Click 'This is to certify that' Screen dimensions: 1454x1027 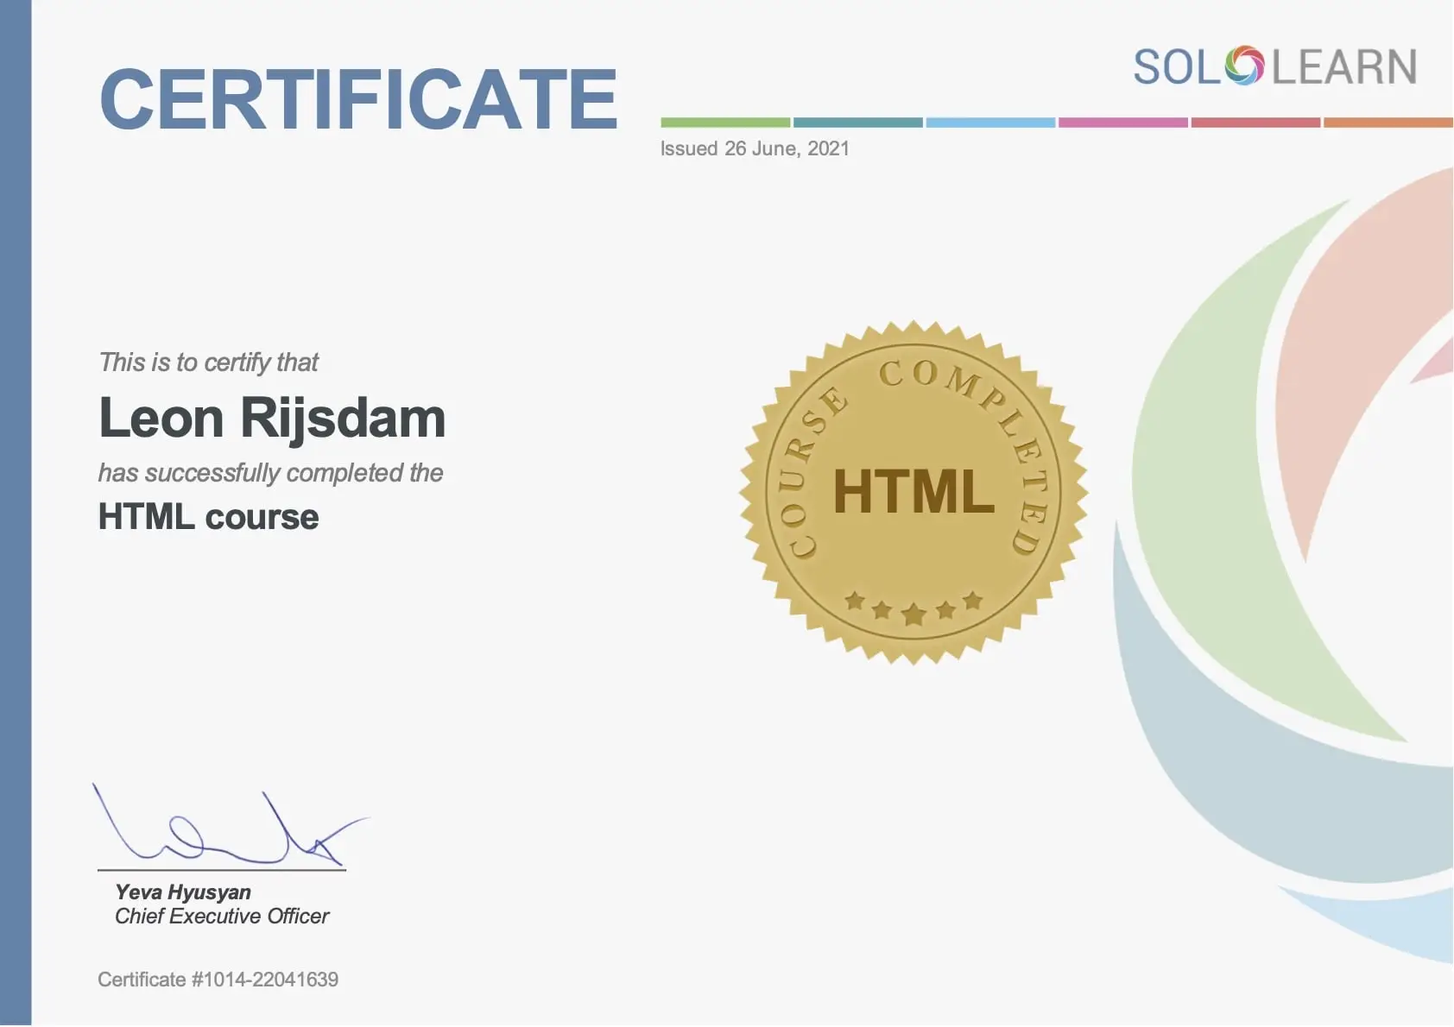(208, 362)
